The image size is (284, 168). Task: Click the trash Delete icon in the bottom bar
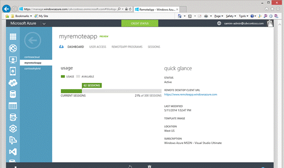point(149,166)
